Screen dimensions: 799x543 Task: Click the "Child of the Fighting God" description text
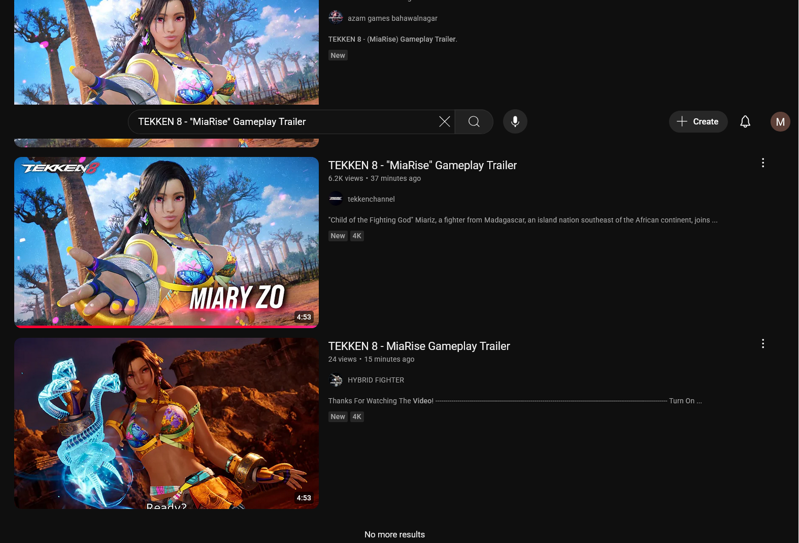(523, 220)
